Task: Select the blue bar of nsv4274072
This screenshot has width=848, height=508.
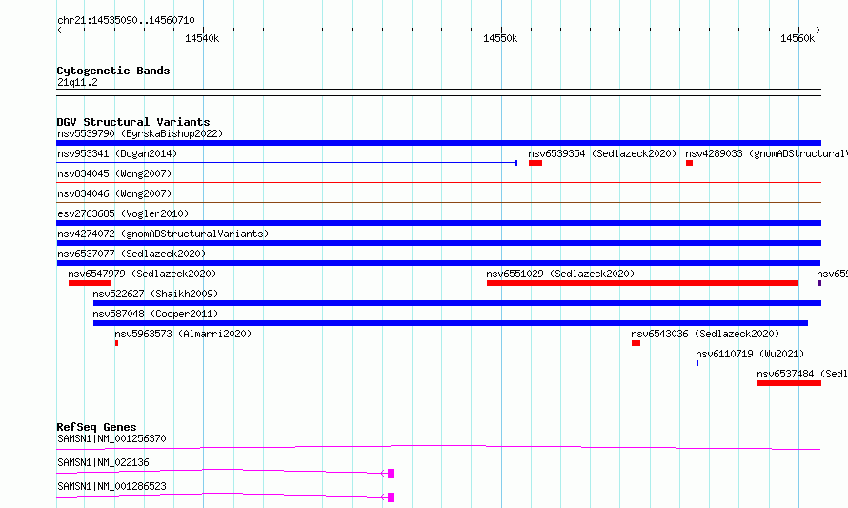Action: tap(438, 243)
